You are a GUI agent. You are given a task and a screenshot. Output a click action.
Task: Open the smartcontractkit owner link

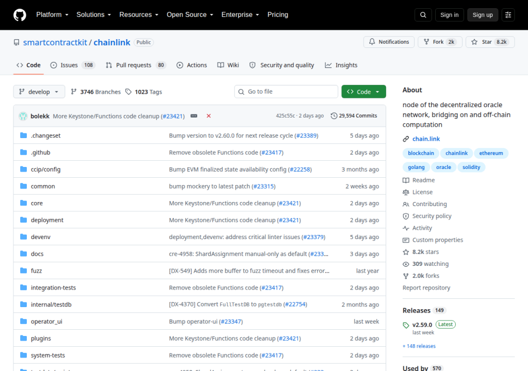tap(55, 42)
